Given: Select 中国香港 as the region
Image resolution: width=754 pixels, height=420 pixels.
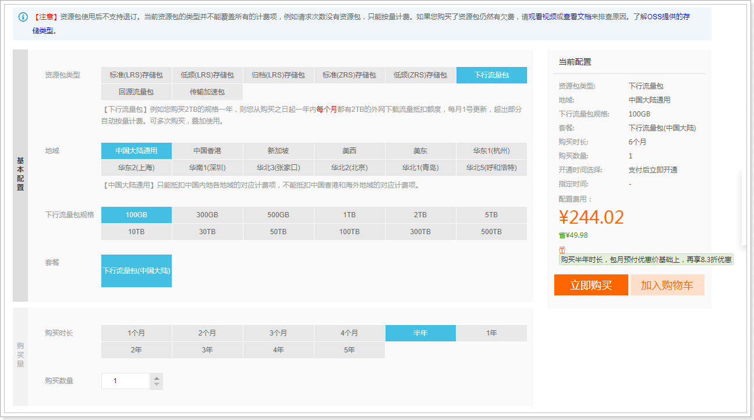Looking at the screenshot, I should 207,151.
